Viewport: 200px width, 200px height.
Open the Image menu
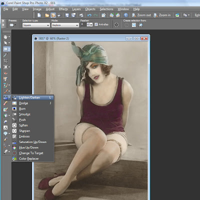[37, 9]
